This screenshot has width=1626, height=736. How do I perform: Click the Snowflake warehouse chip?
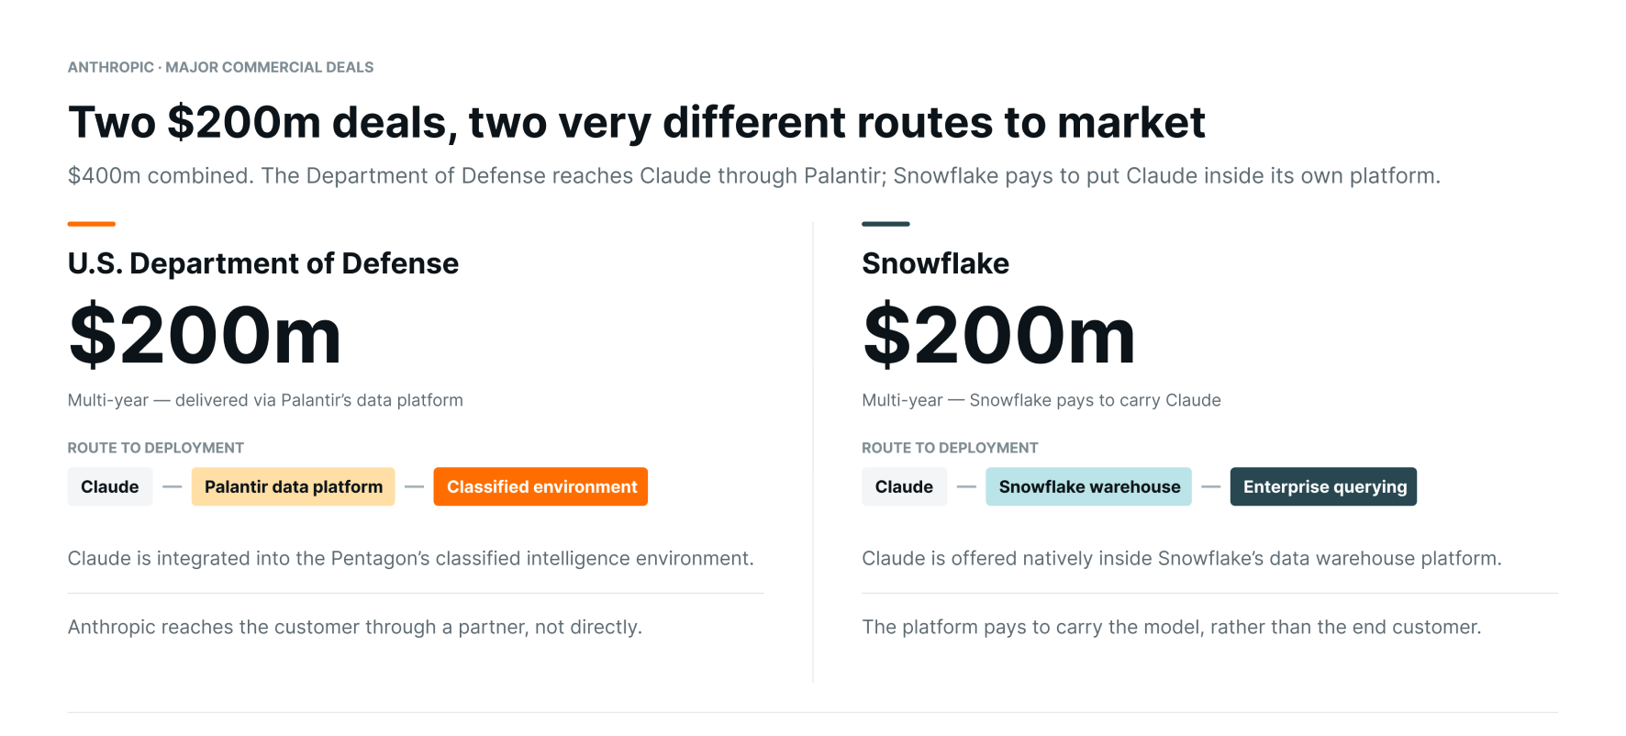[x=1089, y=486]
